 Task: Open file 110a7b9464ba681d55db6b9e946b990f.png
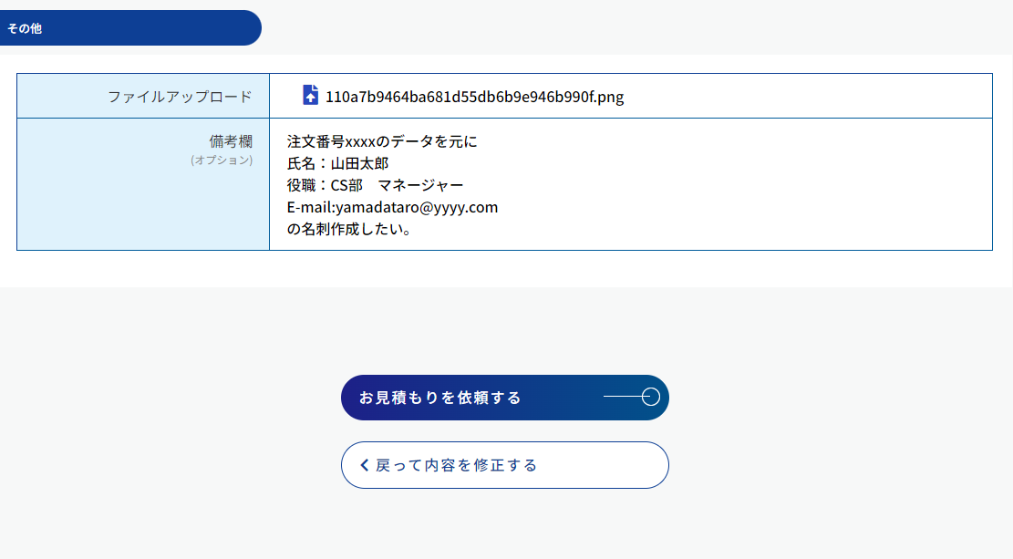pos(474,97)
